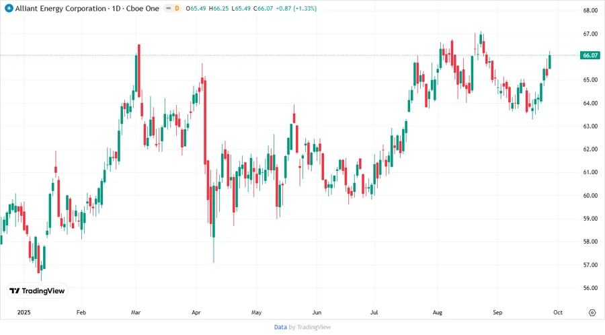The image size is (605, 335).
Task: Click the Oct time axis label
Action: pyautogui.click(x=558, y=312)
